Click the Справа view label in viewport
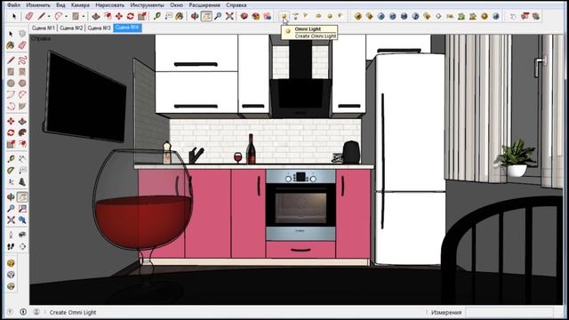Viewport: 569px width, 320px height. pyautogui.click(x=41, y=38)
